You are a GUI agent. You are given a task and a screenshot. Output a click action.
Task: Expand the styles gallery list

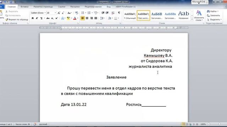point(192,19)
